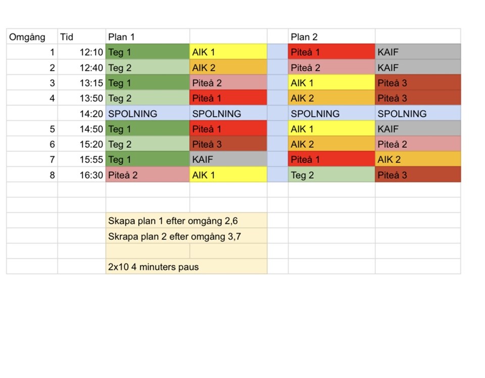Click the 2x10 4 minuters paus cell

pos(186,267)
